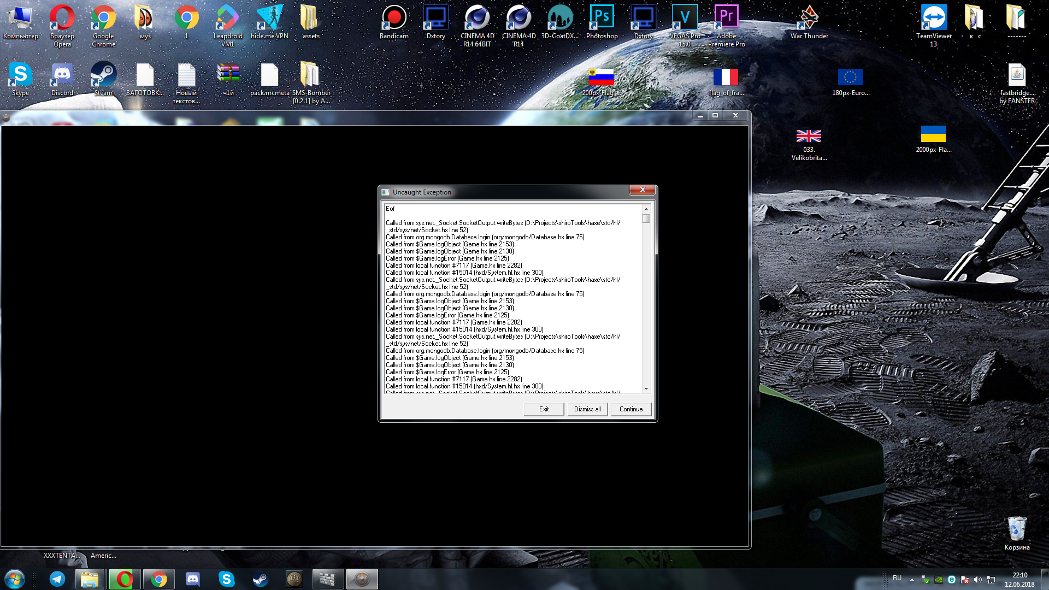The image size is (1049, 590).
Task: Open the assets folder on desktop
Action: coord(311,23)
